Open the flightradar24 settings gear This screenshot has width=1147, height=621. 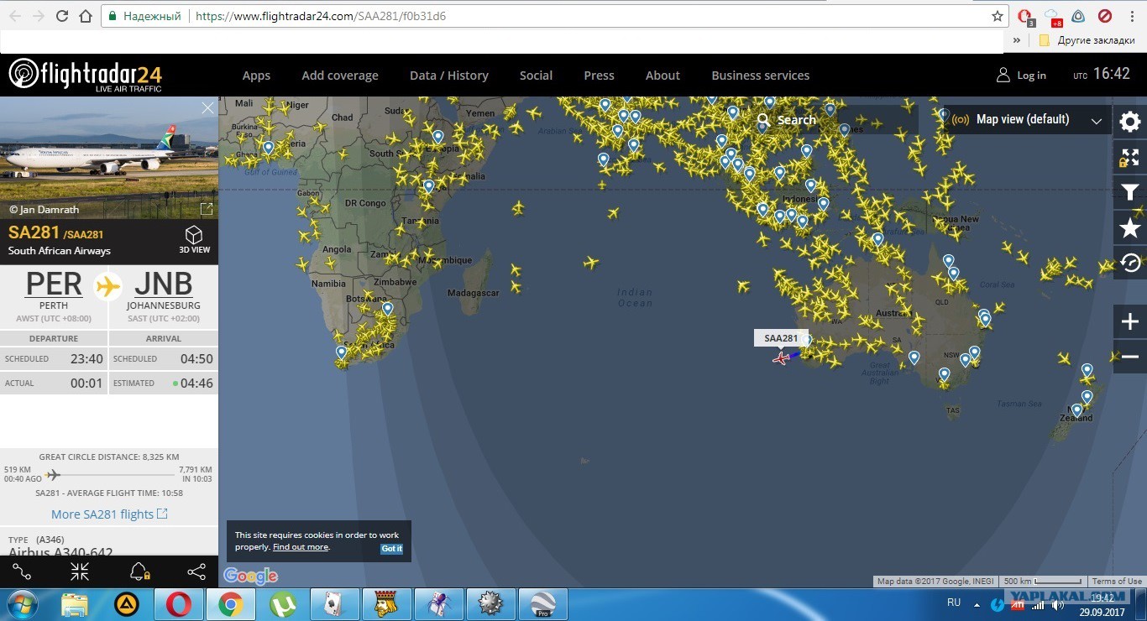(1130, 122)
